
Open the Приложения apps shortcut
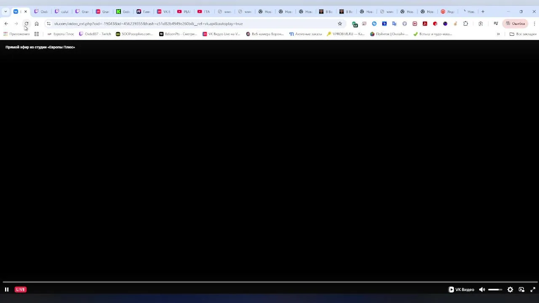tap(16, 34)
